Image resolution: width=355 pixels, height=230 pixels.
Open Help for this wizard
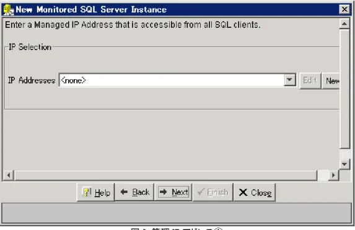(96, 192)
